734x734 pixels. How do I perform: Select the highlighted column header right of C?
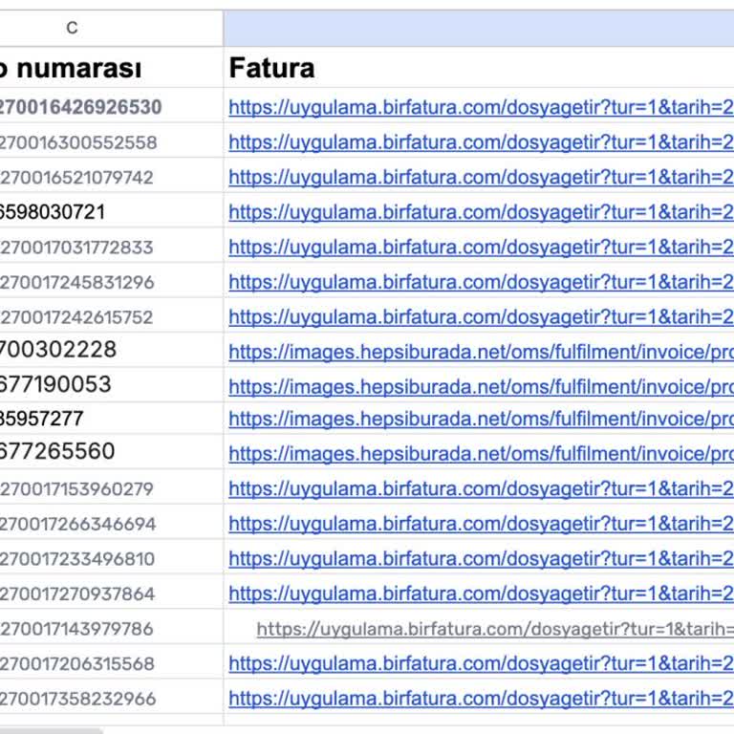pos(478,28)
